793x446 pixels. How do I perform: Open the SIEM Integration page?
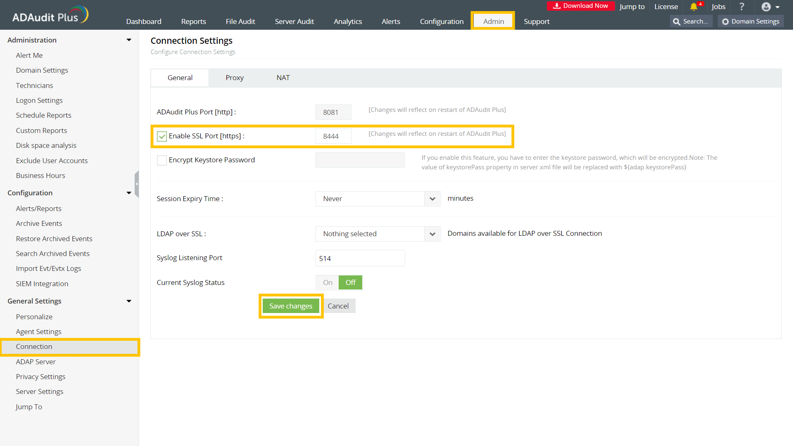(42, 284)
